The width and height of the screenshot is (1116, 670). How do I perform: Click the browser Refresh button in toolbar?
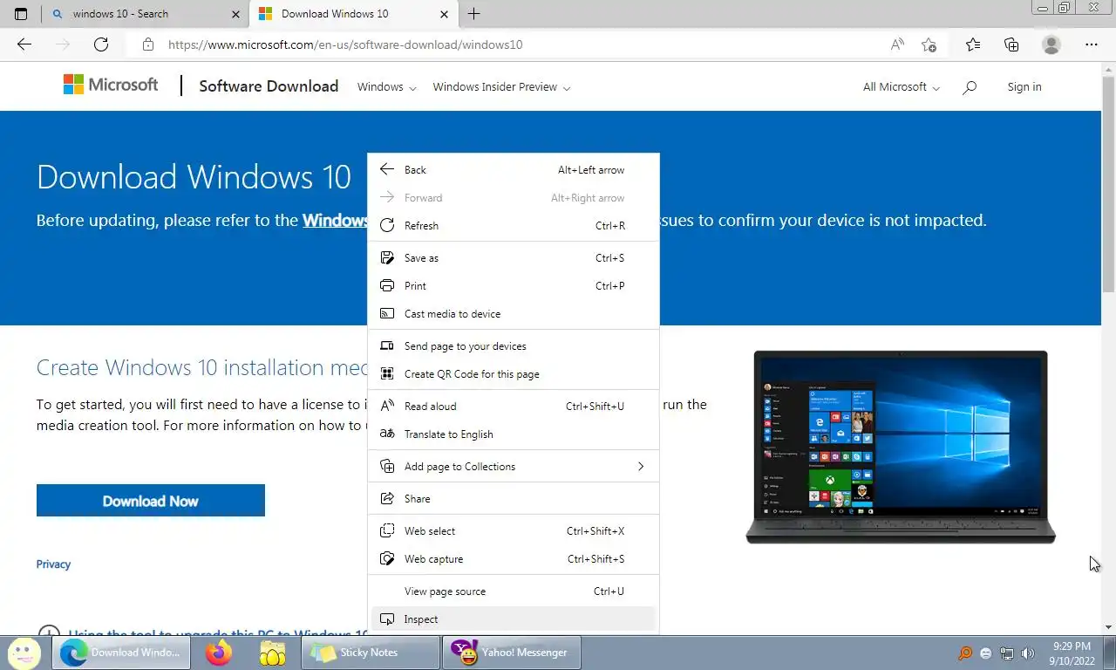coord(101,44)
